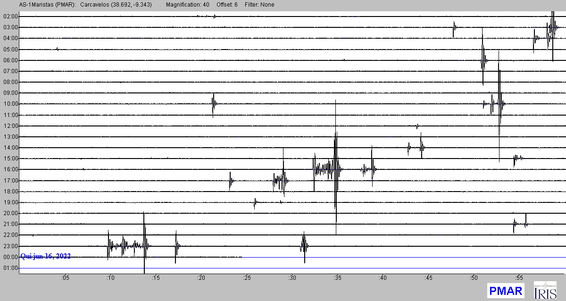The image size is (566, 301).
Task: Select the 10:00 hour row label
Action: 10,104
